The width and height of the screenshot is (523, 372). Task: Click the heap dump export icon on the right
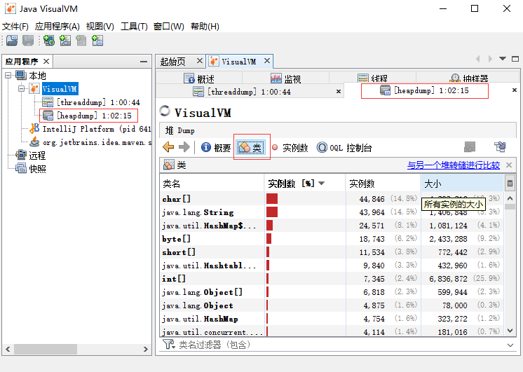pyautogui.click(x=500, y=146)
